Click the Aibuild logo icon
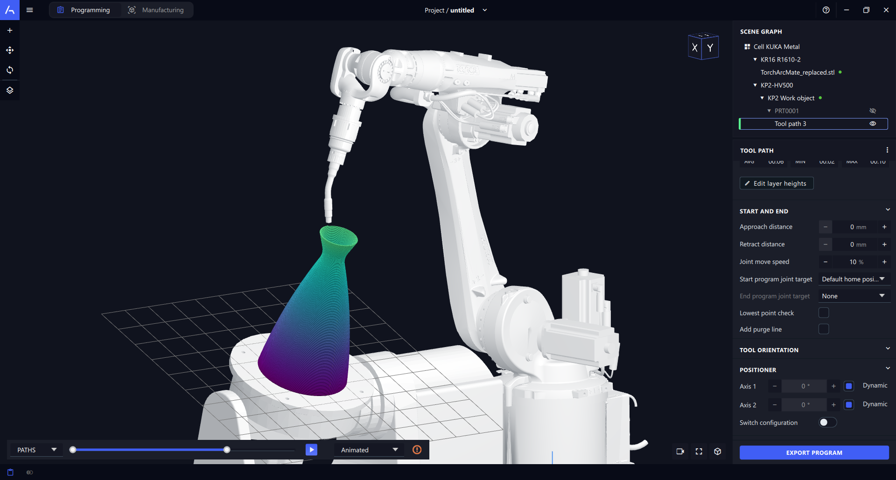The image size is (896, 480). pos(10,10)
